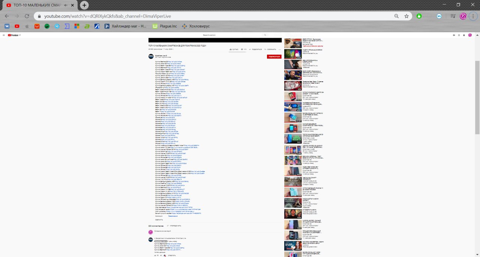Screen dimensions: 480x257
Task: Open the YouTube bookmark in bookmarks bar
Action: [x=17, y=26]
